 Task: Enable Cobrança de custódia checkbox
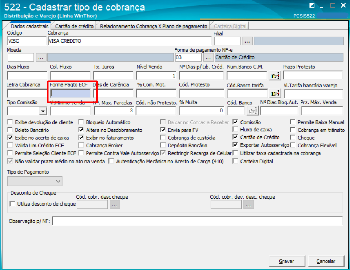pyautogui.click(x=163, y=138)
